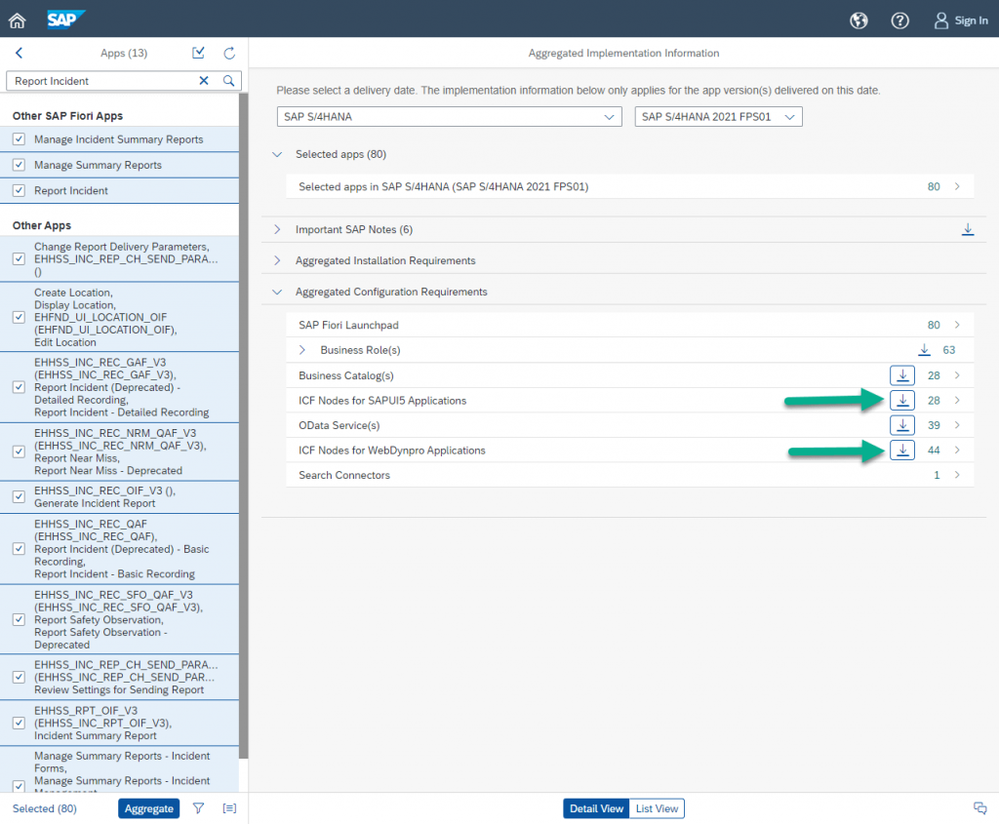Toggle EHHSS_INC_REC_QAF Basic Recording checkbox
This screenshot has width=999, height=824.
(20, 548)
